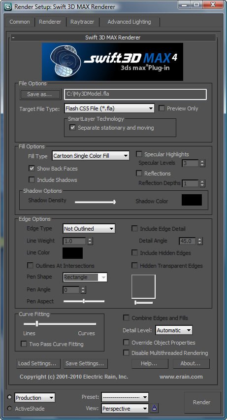Viewport: 227px width, 420px height.
Task: Open the Edge Type dropdown
Action: click(89, 228)
